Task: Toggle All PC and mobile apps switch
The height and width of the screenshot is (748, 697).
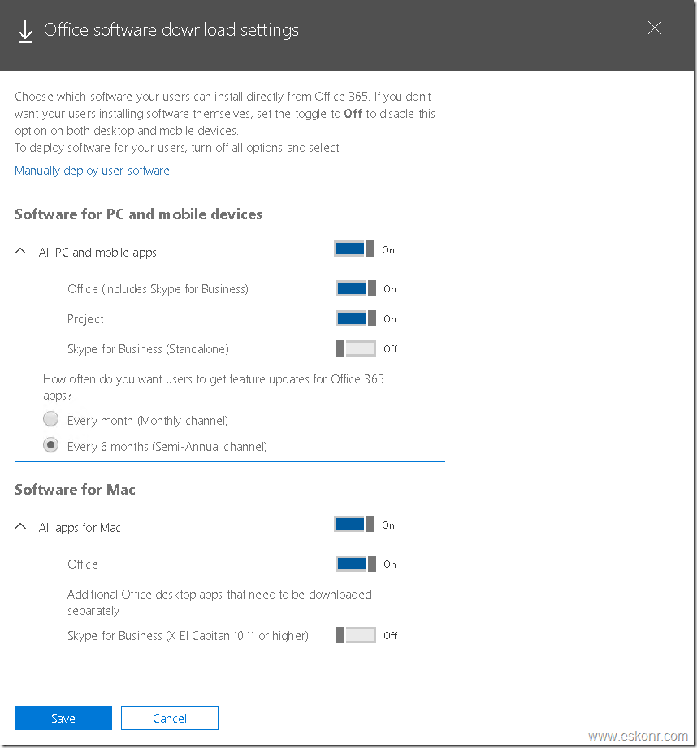Action: point(354,249)
